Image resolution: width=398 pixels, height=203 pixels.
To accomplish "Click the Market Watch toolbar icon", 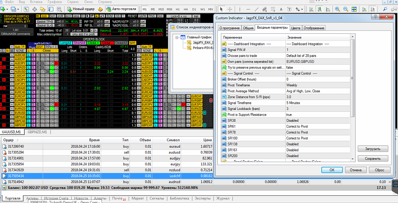I will tap(26, 9).
